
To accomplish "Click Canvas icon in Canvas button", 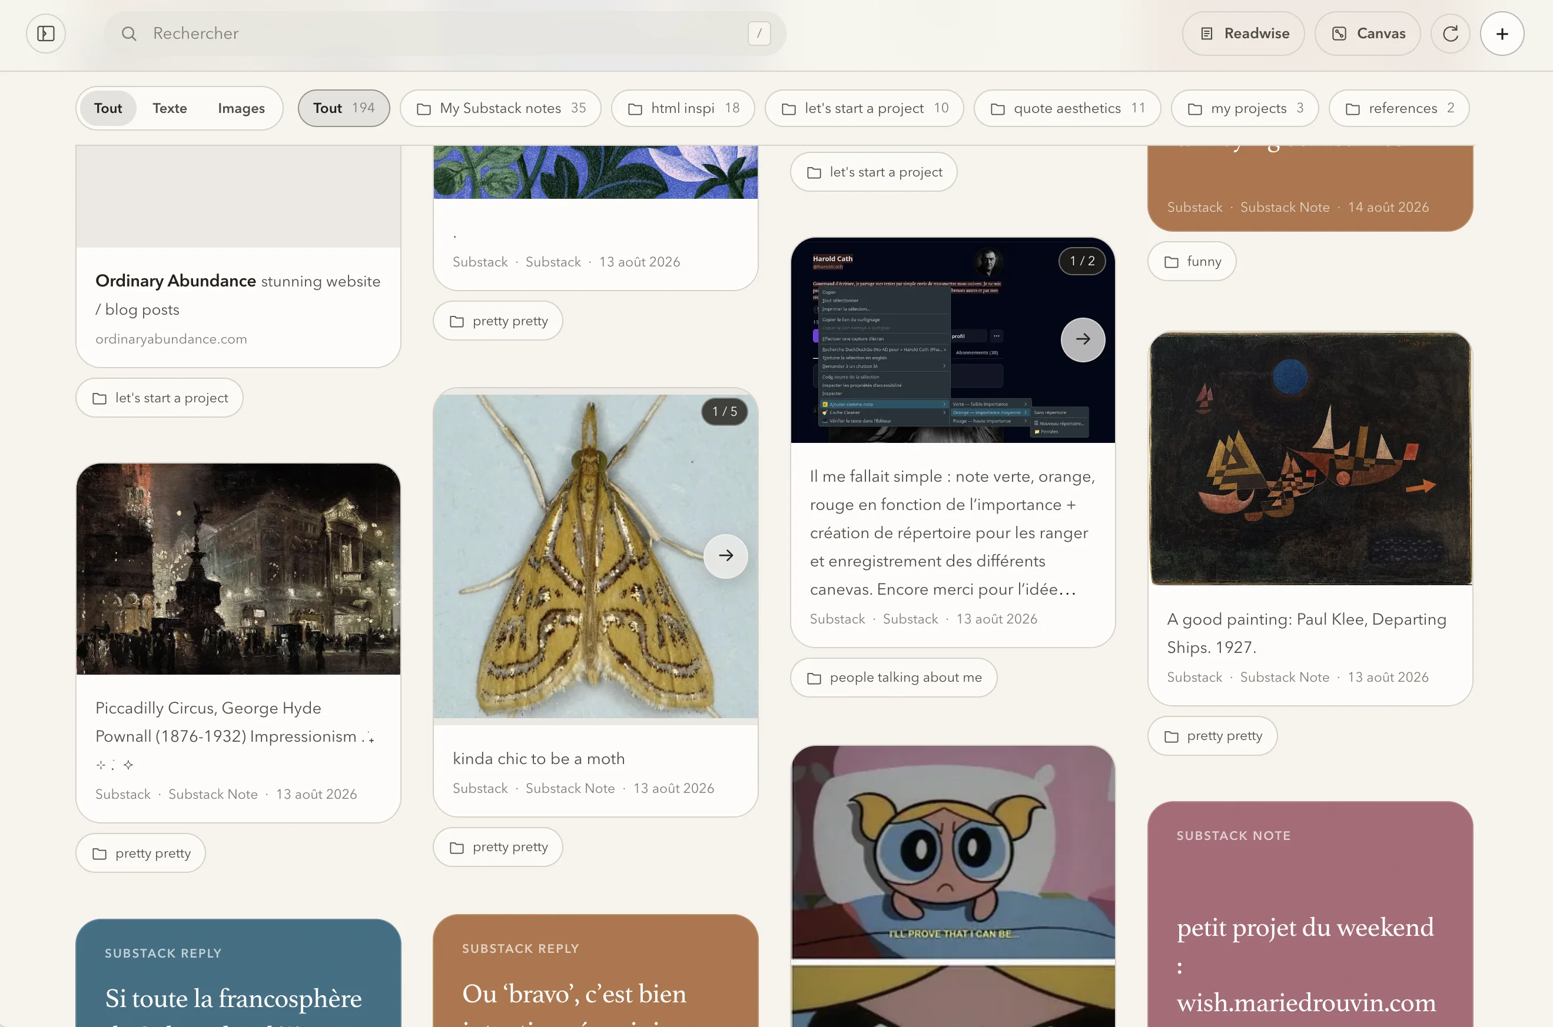I will tap(1339, 34).
